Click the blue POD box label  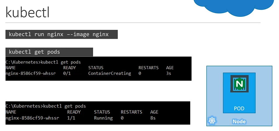coord(239,109)
